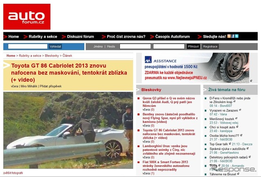Click zvětšit fotografii link
This screenshot has width=261, height=177.
pos(13,173)
